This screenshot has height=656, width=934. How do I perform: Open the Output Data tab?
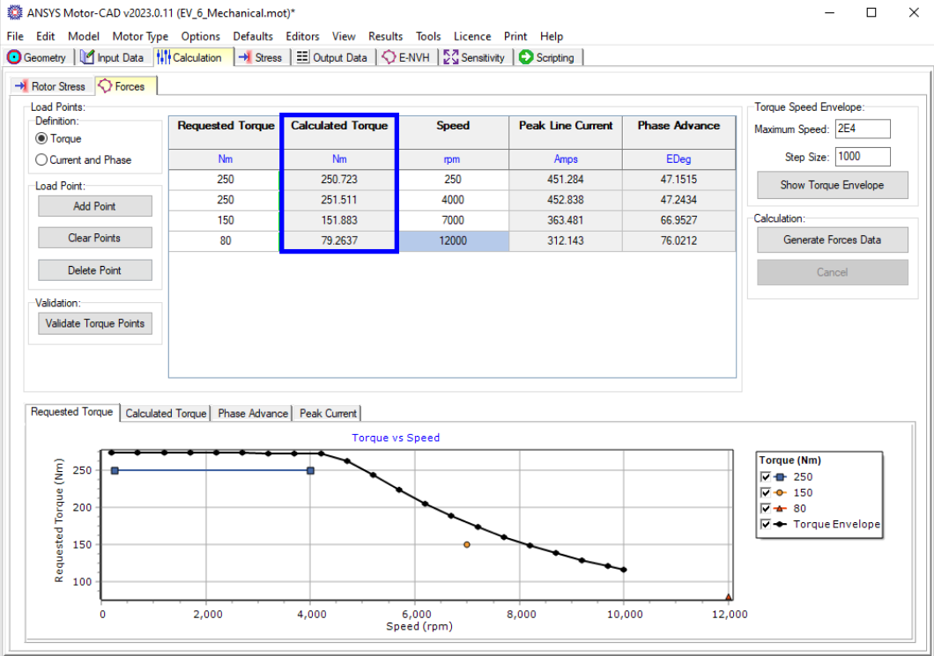click(x=332, y=58)
